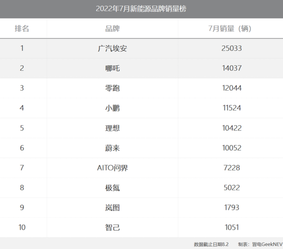Click rank number 8 in 极氪 row

(x=22, y=187)
